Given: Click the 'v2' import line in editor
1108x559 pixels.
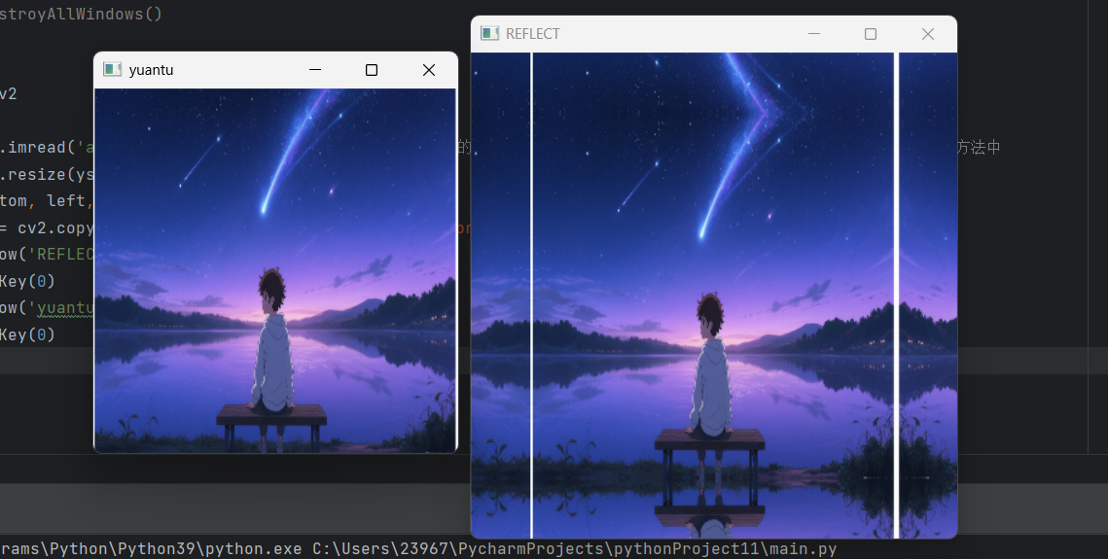Looking at the screenshot, I should [9, 94].
